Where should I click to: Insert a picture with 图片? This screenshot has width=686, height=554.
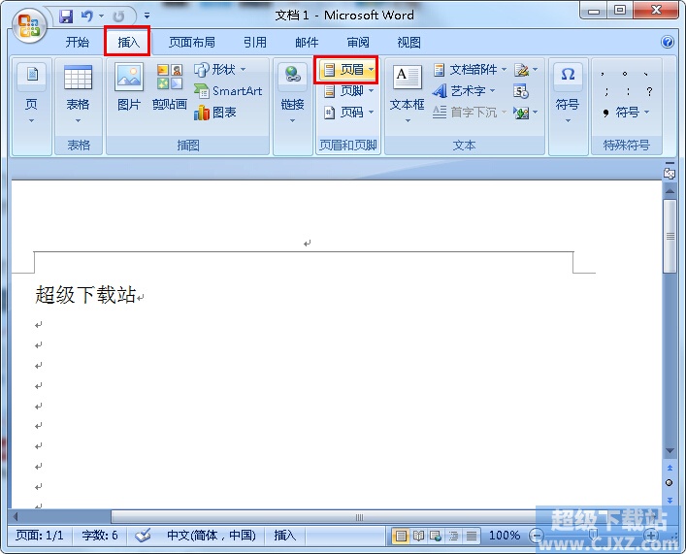click(129, 87)
